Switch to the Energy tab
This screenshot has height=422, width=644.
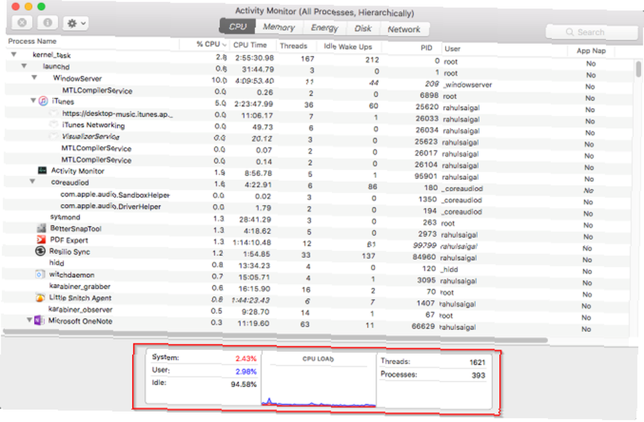click(324, 28)
